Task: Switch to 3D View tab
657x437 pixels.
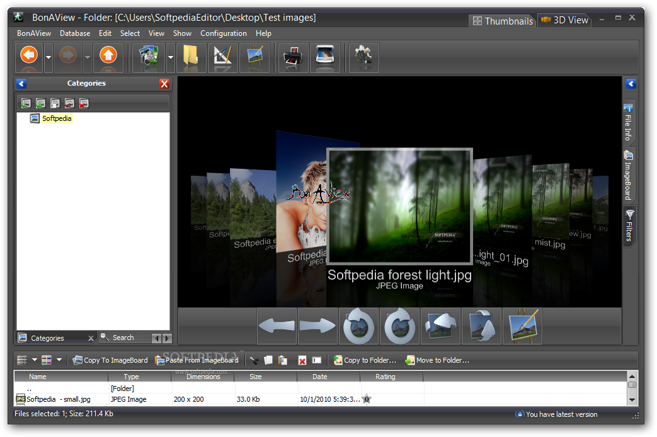Action: [x=565, y=20]
